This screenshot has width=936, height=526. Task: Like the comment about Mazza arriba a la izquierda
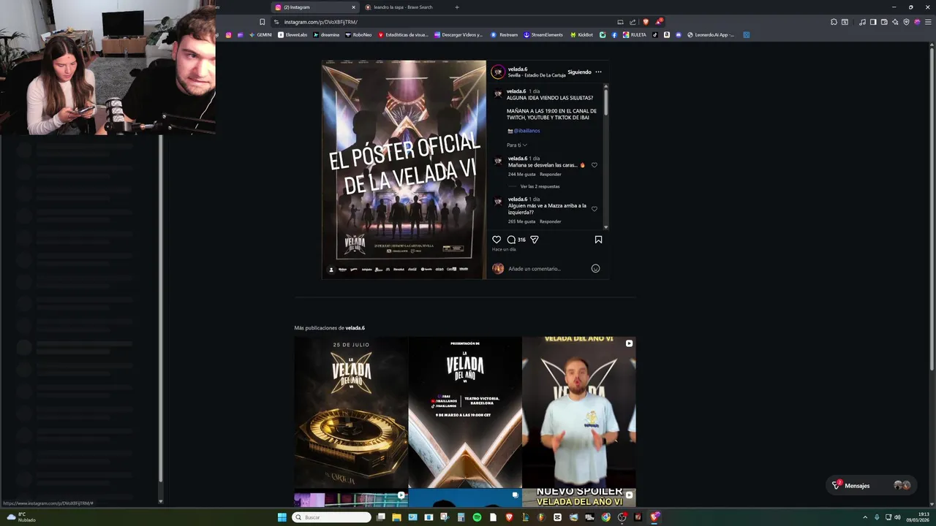pos(594,209)
